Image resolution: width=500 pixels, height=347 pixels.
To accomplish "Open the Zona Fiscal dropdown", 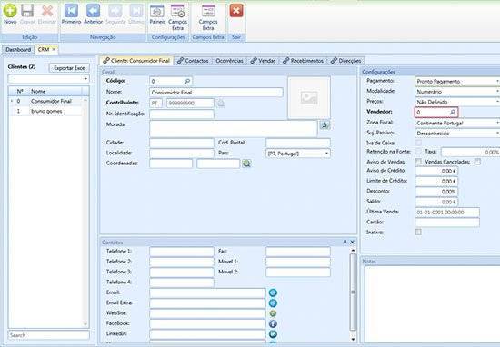I will click(457, 123).
